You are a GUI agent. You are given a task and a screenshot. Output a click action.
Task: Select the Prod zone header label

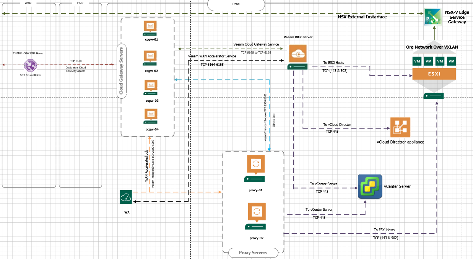point(236,4)
